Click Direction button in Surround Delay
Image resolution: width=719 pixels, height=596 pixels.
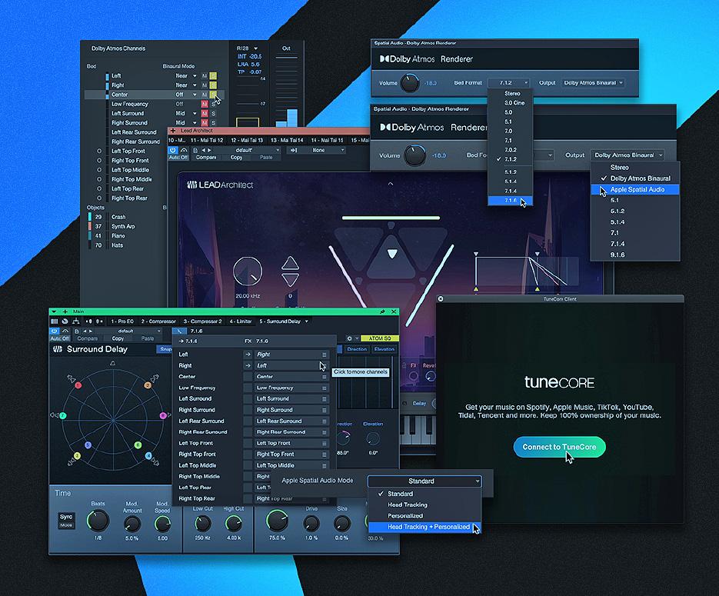pyautogui.click(x=357, y=349)
